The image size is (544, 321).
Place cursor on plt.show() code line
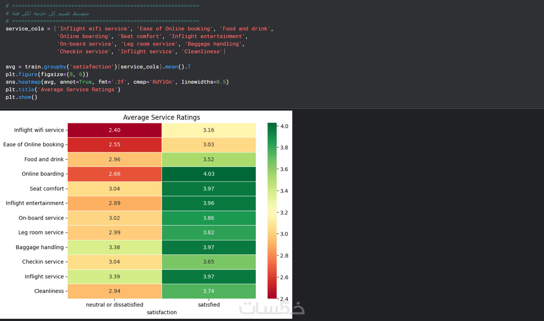[22, 97]
